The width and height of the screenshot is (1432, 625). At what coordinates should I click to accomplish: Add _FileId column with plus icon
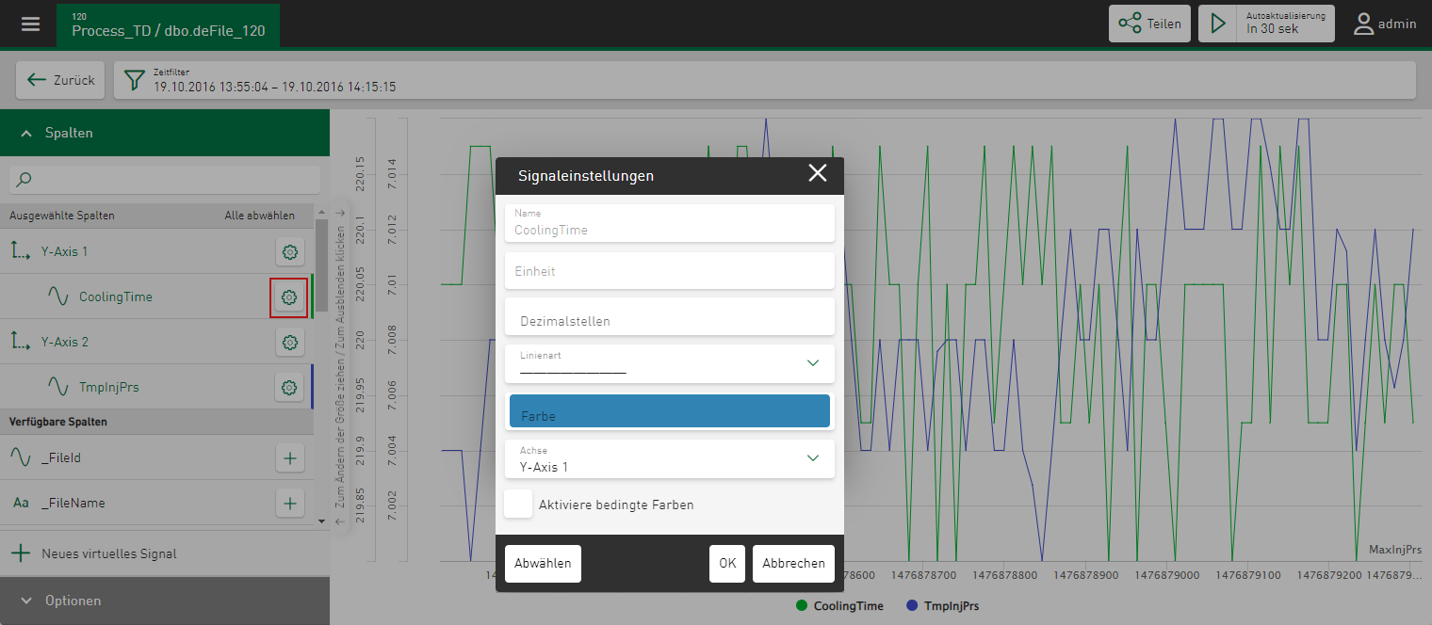pos(289,458)
